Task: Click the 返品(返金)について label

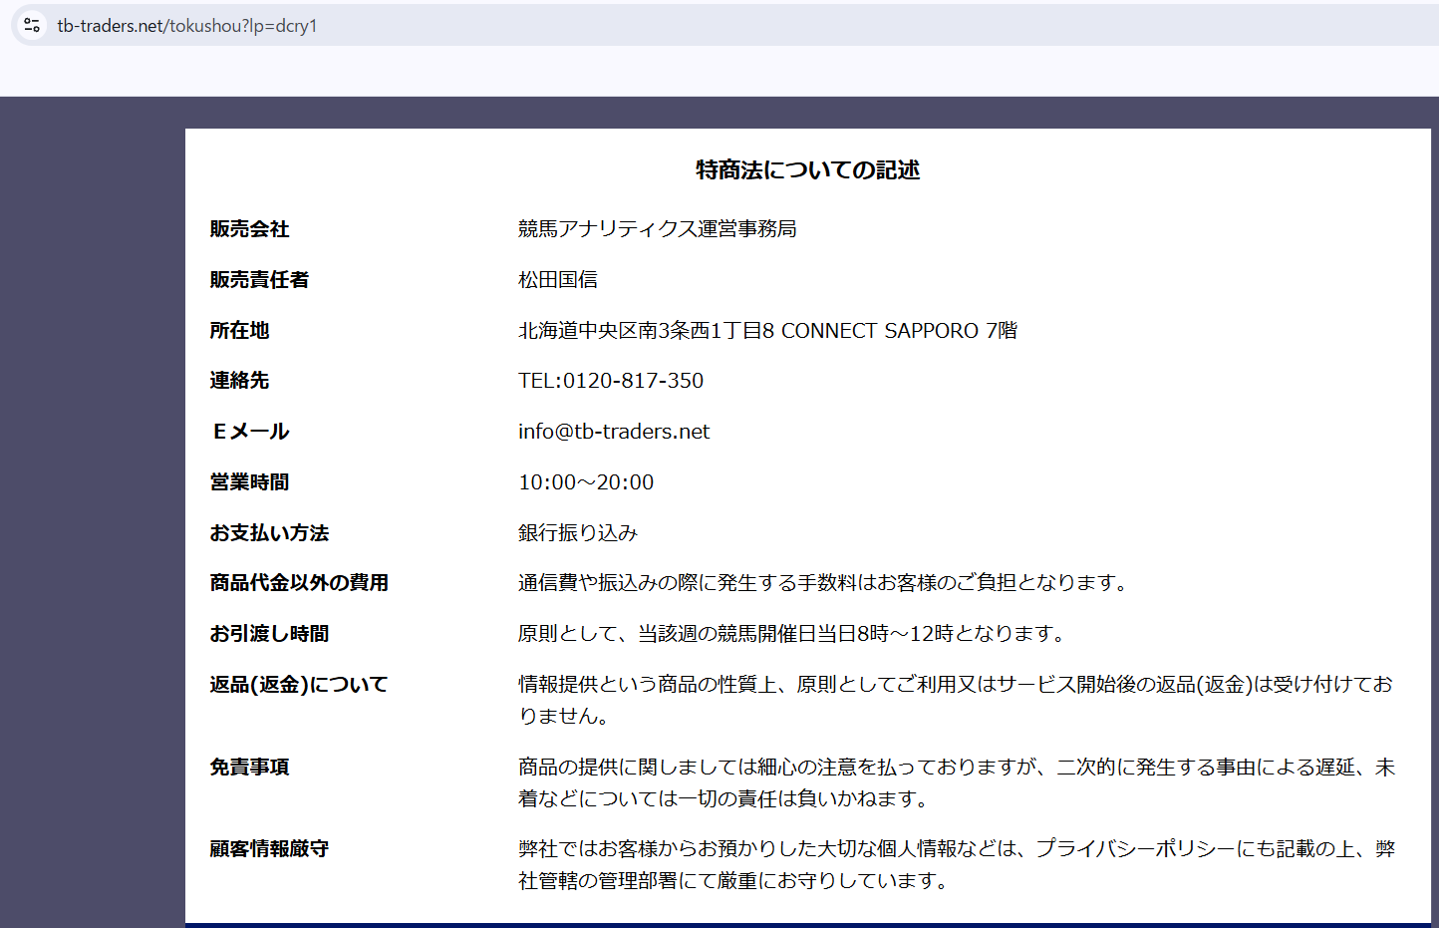Action: click(x=299, y=685)
